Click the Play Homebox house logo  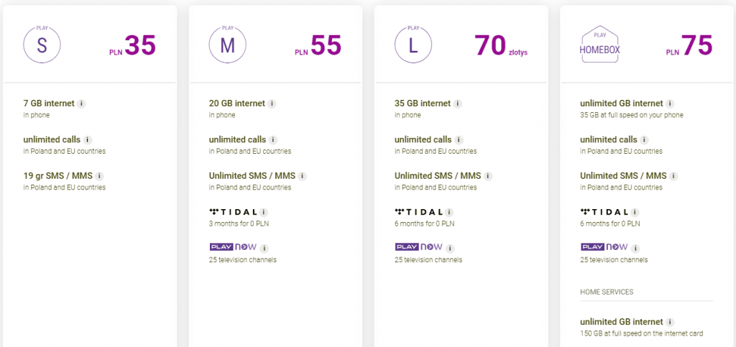click(599, 46)
